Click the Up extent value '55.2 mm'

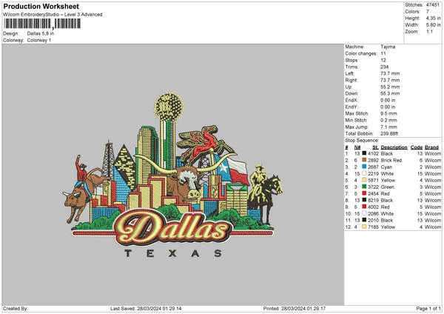point(390,87)
